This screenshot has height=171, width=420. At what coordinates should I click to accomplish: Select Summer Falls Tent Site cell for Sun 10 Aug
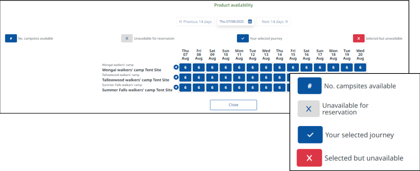click(226, 87)
